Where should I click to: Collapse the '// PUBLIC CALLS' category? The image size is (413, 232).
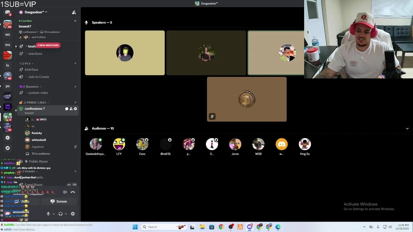pos(34,102)
